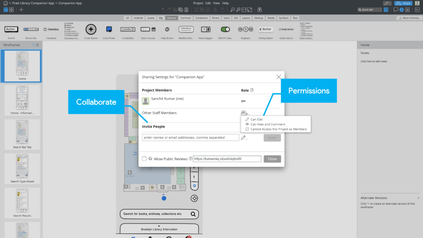This screenshot has width=423, height=238.
Task: Open the Project menu
Action: pos(198,3)
